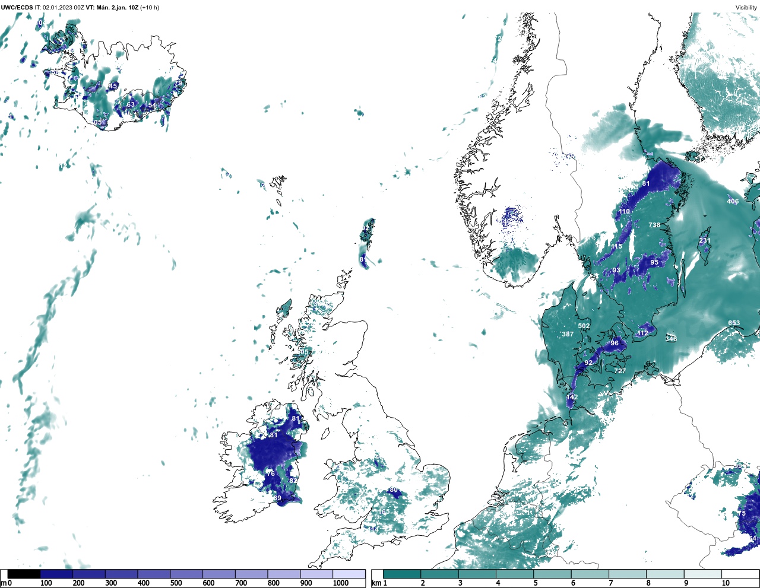Click the initial time 'IT: 02.01.2023 00Z'
Screen dimensions: 760x588
click(60, 8)
